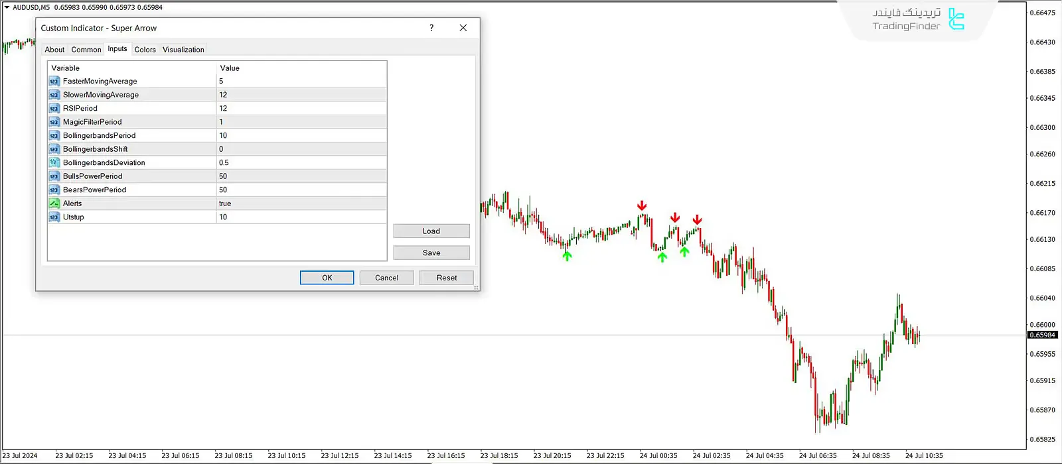Close the Custom Indicator dialog

click(463, 28)
